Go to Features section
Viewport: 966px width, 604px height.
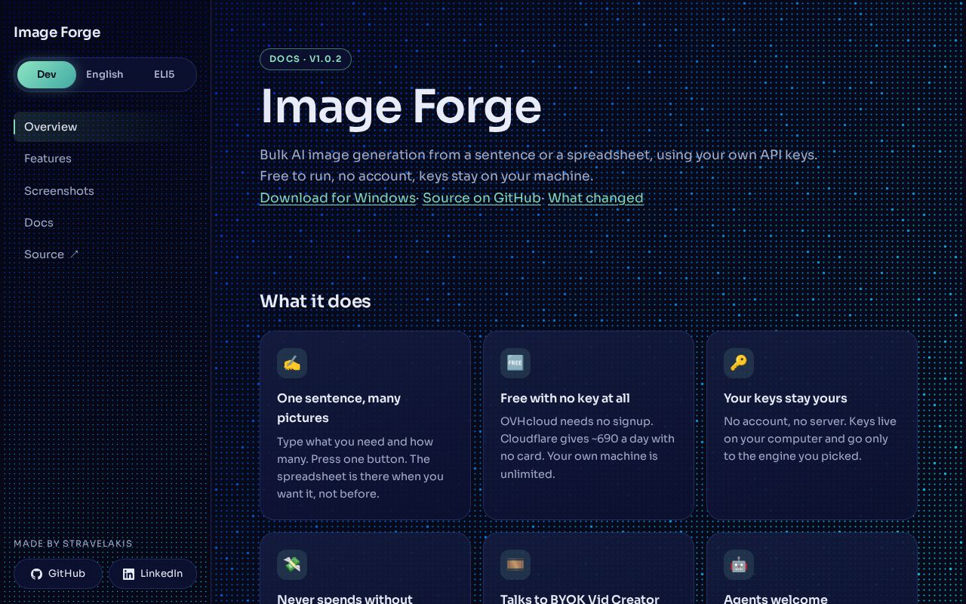(x=105, y=159)
